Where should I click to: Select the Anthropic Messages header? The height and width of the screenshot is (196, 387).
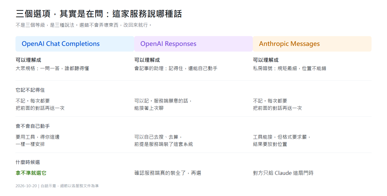click(312, 44)
